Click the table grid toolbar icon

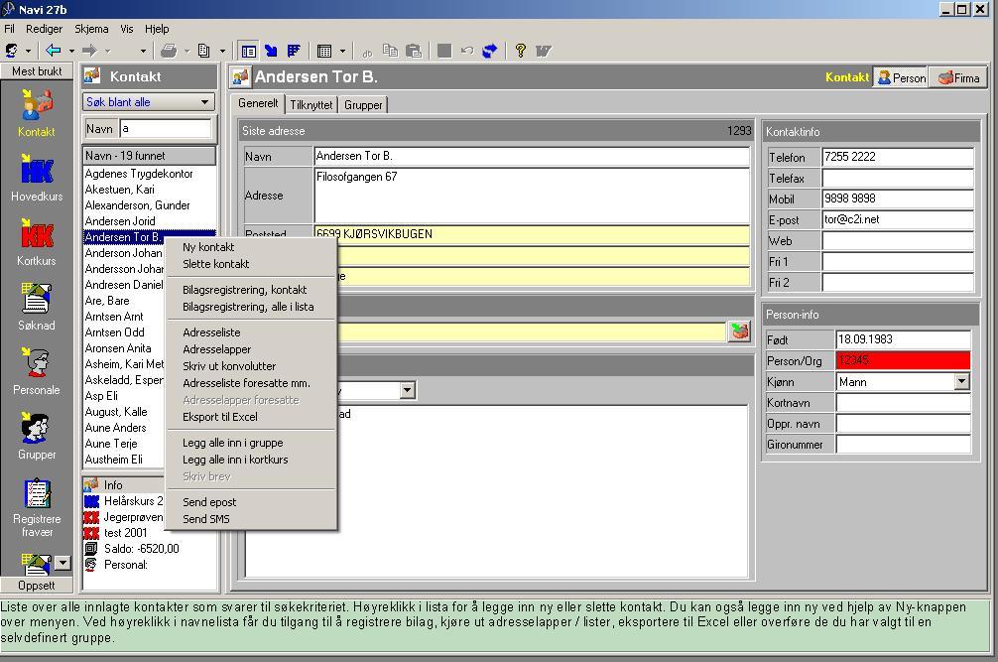324,51
